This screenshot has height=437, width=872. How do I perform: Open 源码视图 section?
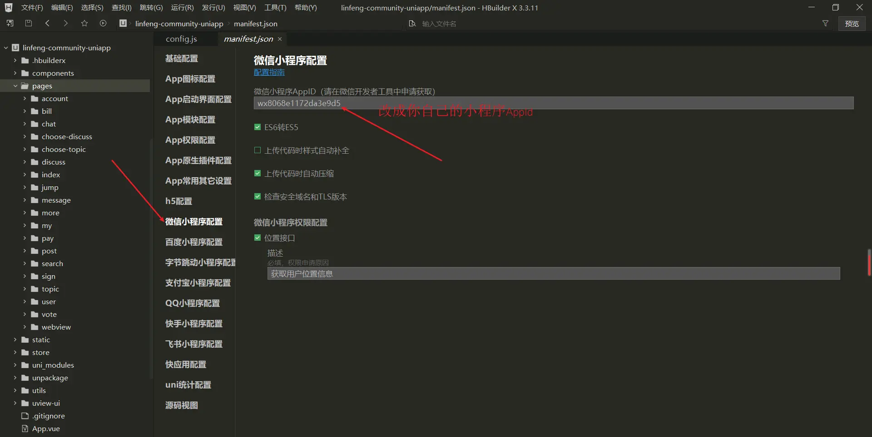181,405
